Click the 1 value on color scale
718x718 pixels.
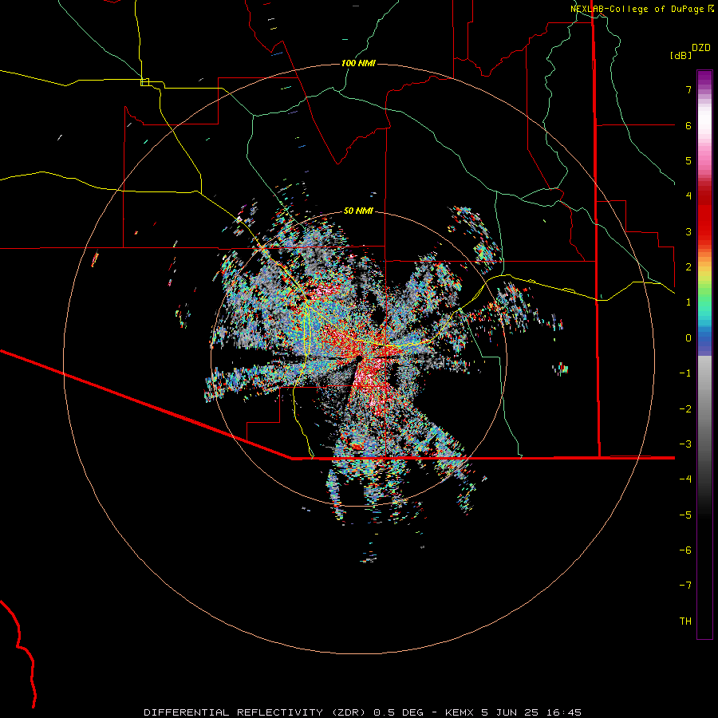pyautogui.click(x=688, y=302)
